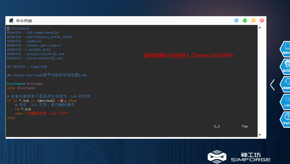Click the if ls *.lck line
The image size is (290, 164).
[42, 101]
